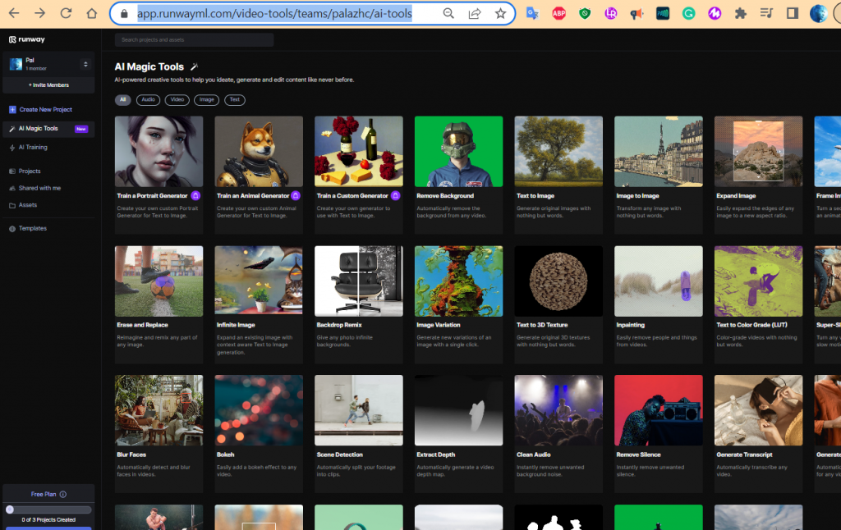Click the Train a Portrait Generator lock badge
The height and width of the screenshot is (530, 841).
[x=195, y=195]
